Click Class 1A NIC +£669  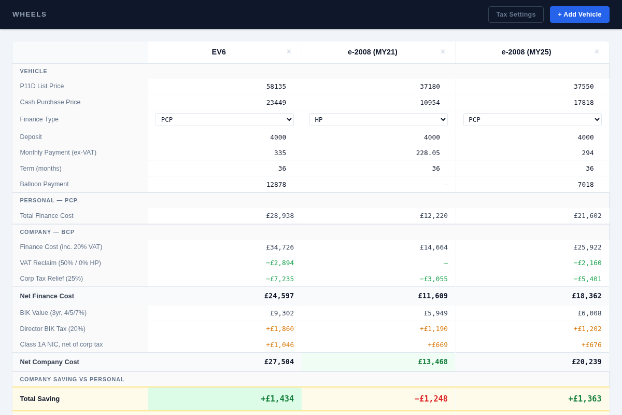[x=437, y=344]
